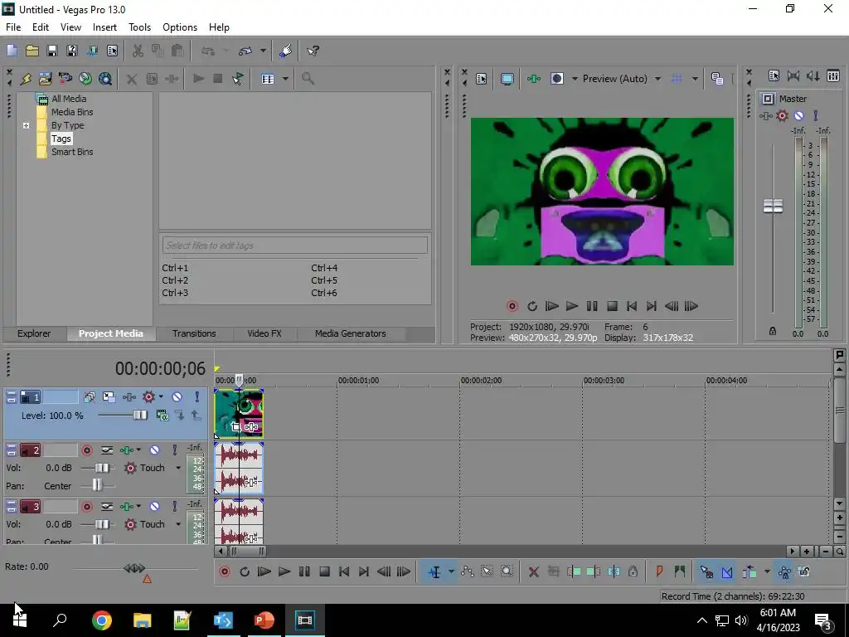Click the timeline Record button
Image resolution: width=849 pixels, height=637 pixels.
pyautogui.click(x=225, y=571)
